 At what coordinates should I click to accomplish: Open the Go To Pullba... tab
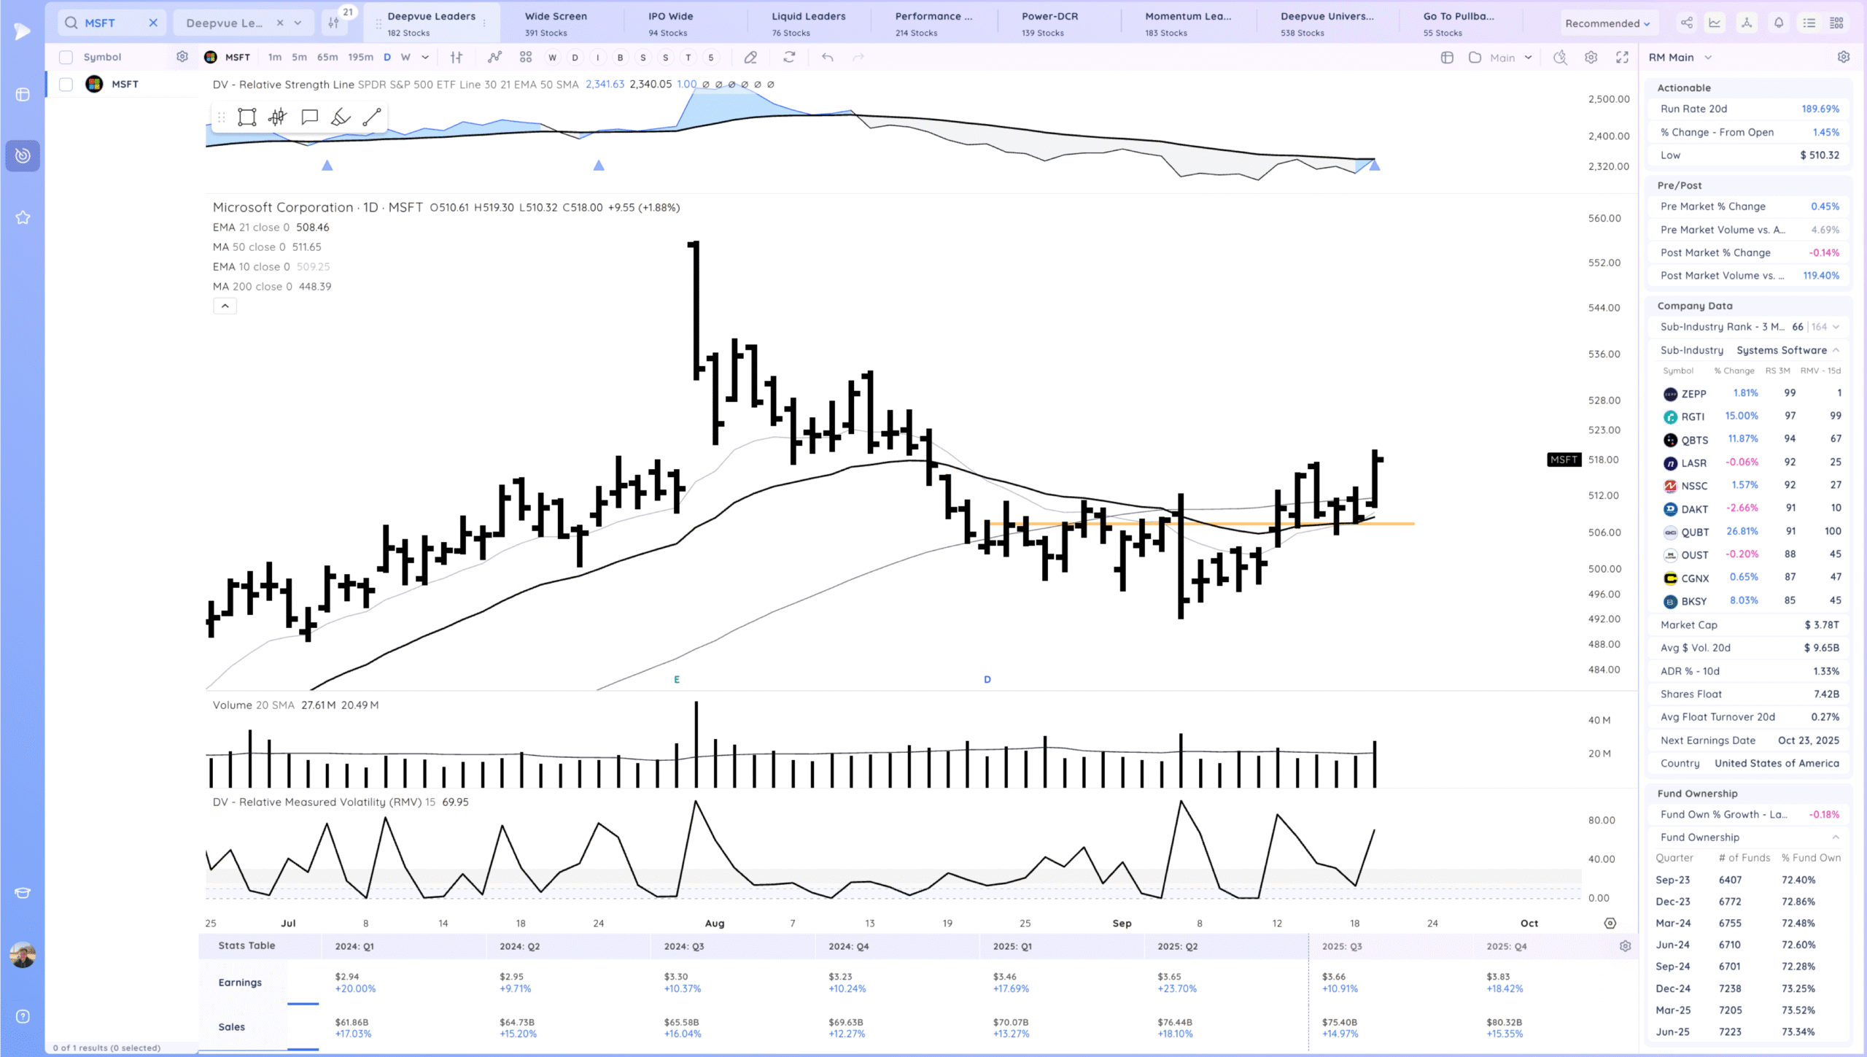click(x=1458, y=23)
